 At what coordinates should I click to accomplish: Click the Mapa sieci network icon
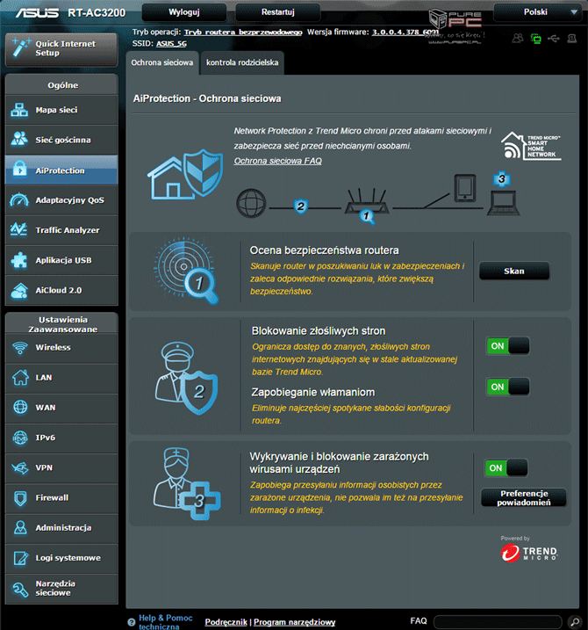pyautogui.click(x=19, y=110)
